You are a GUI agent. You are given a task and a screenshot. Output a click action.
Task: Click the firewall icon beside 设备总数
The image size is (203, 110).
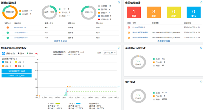point(3,53)
